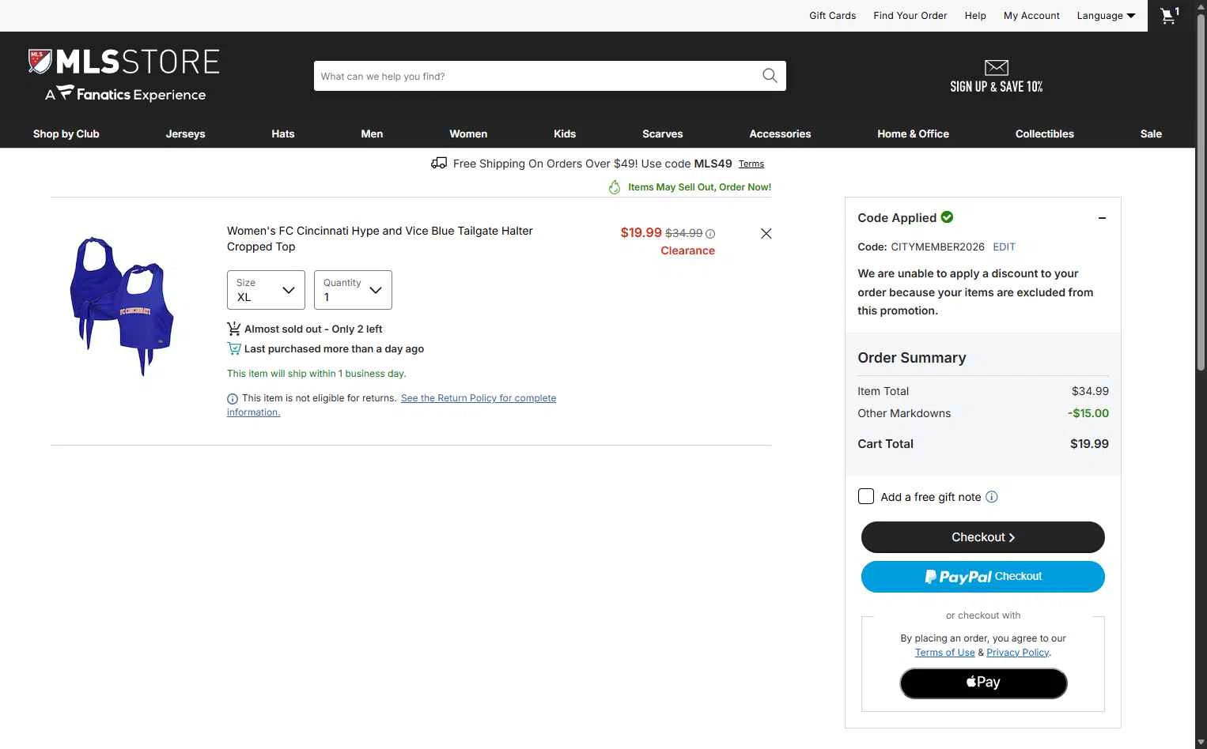1207x749 pixels.
Task: Click the Cart Total $19.99 amount
Action: (1089, 444)
